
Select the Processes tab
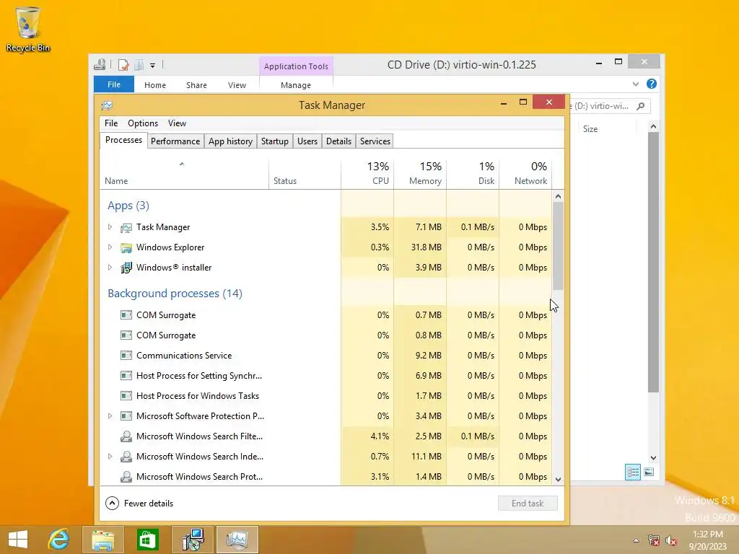pos(123,141)
